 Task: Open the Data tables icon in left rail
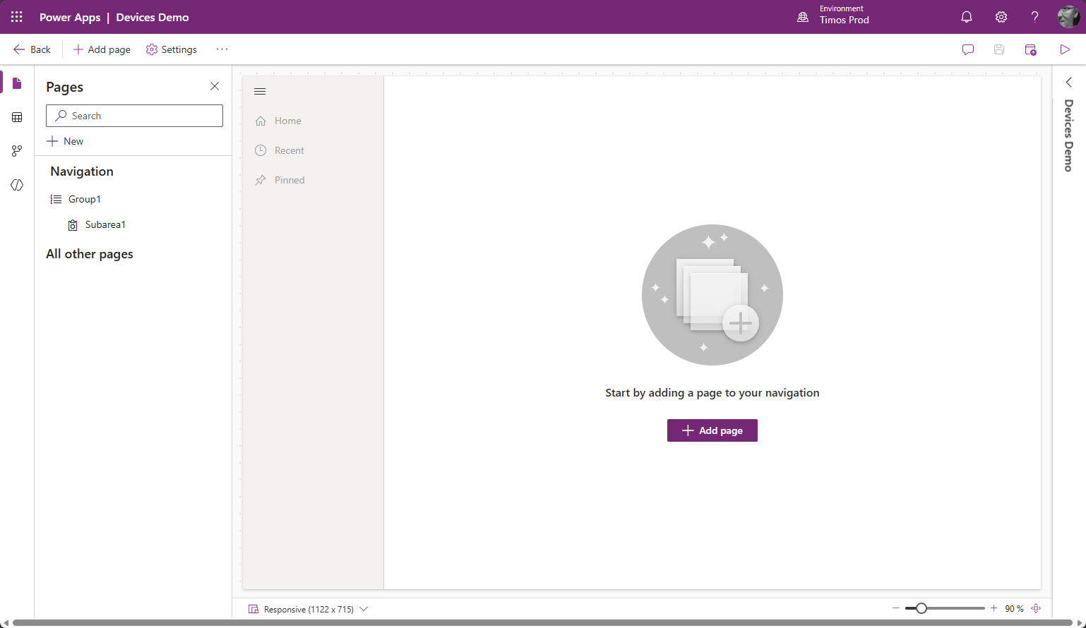click(17, 117)
